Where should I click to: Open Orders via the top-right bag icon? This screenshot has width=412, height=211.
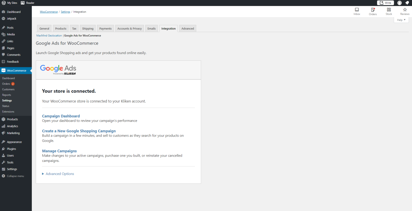tap(373, 11)
